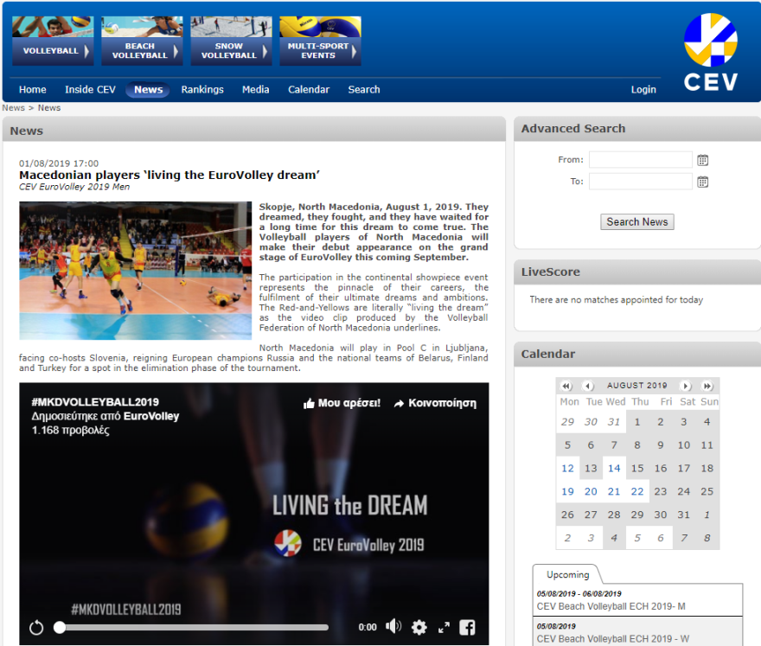Open the Snow Volleyball section
The width and height of the screenshot is (761, 646).
231,50
